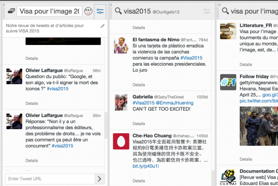Open the goo.gl link in Follow friday tweet

coord(270,95)
